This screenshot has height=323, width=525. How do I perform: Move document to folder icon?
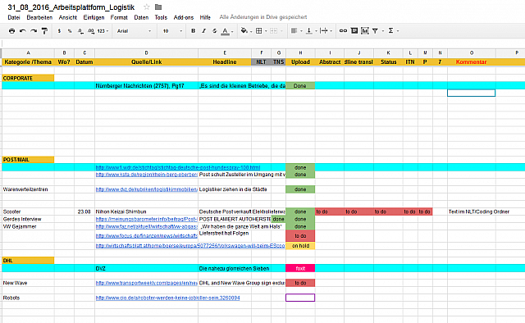click(x=158, y=7)
